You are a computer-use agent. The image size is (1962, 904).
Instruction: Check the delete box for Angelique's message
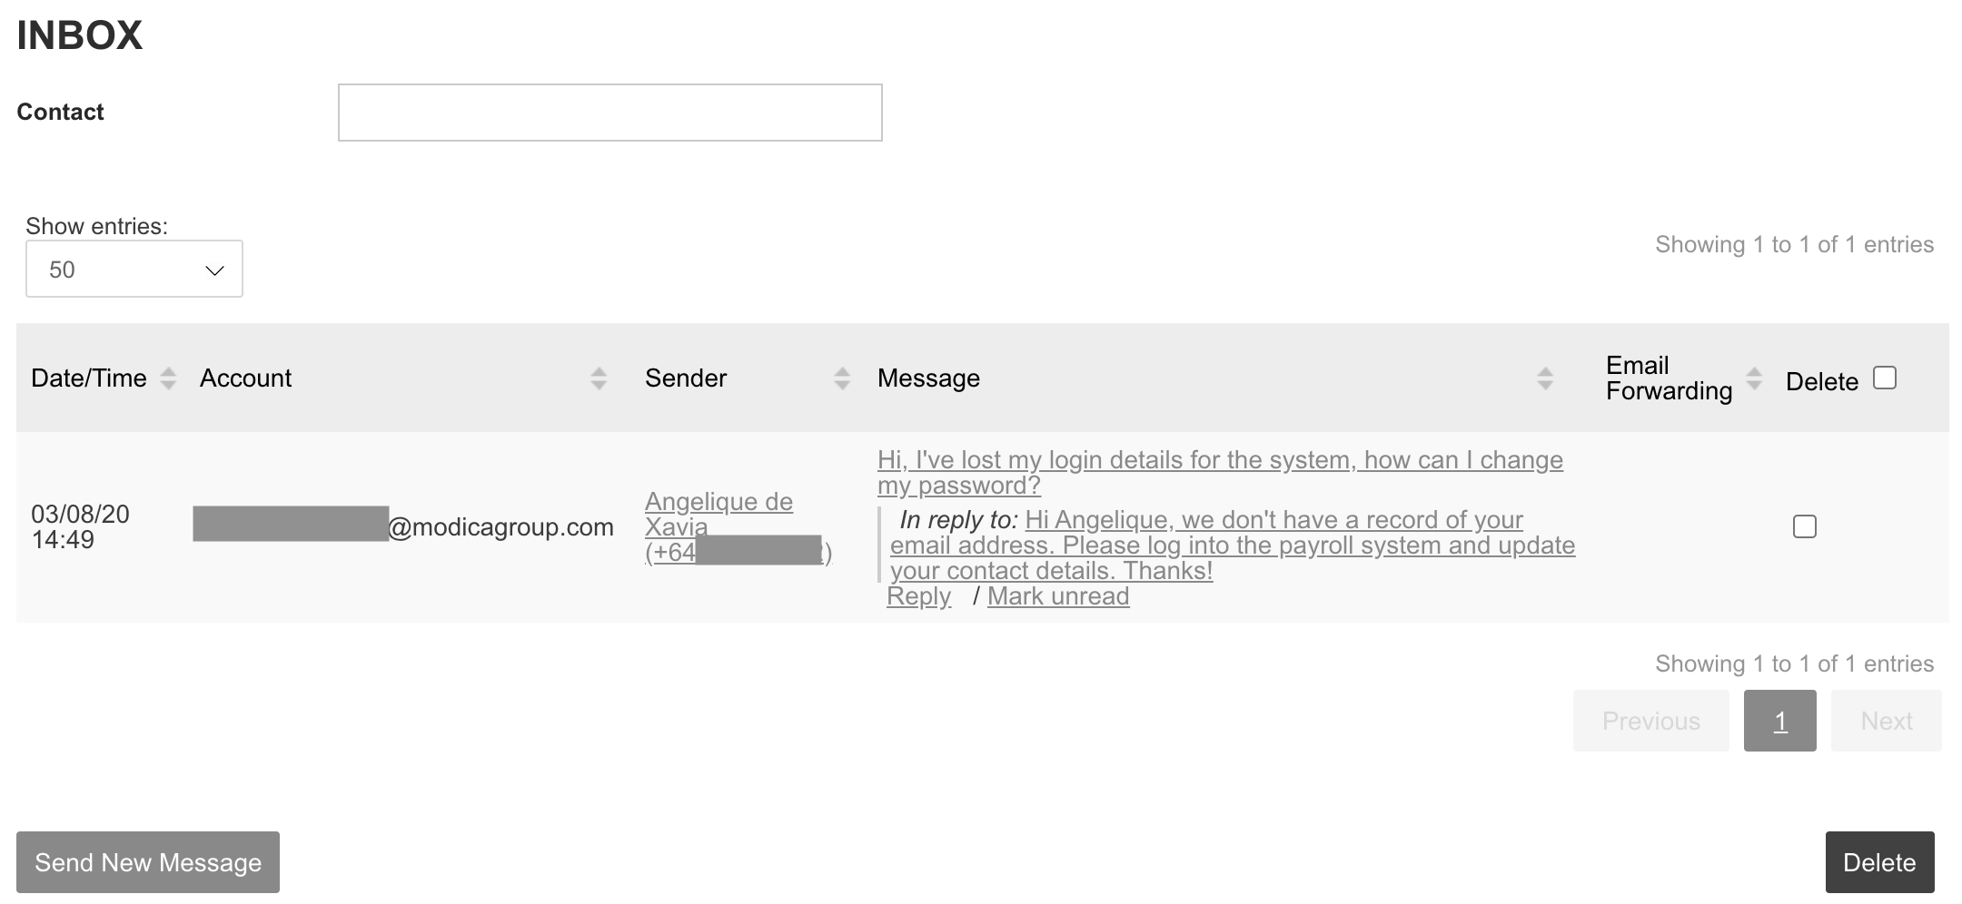click(x=1804, y=526)
